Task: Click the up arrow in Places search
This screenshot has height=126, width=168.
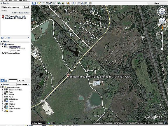Action: [x=19, y=80]
